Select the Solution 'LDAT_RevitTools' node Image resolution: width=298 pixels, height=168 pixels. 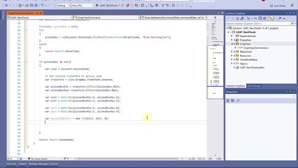(x=255, y=28)
